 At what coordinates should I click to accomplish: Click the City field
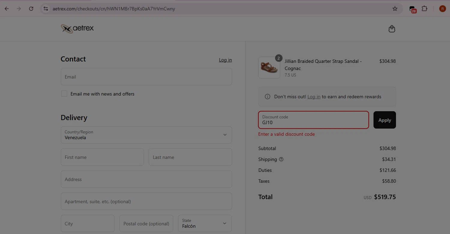pos(88,223)
